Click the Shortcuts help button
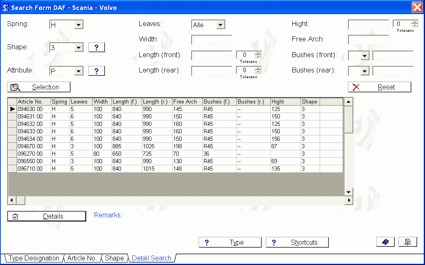Viewport: 425px width, 265px height. 297,242
